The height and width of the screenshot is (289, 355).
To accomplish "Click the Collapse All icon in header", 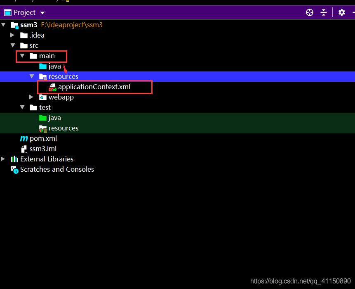I will click(x=324, y=12).
